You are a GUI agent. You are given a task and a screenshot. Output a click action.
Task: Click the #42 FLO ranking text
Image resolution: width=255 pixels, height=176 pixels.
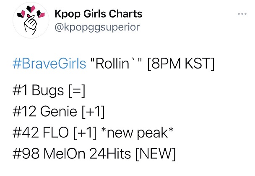click(x=41, y=133)
